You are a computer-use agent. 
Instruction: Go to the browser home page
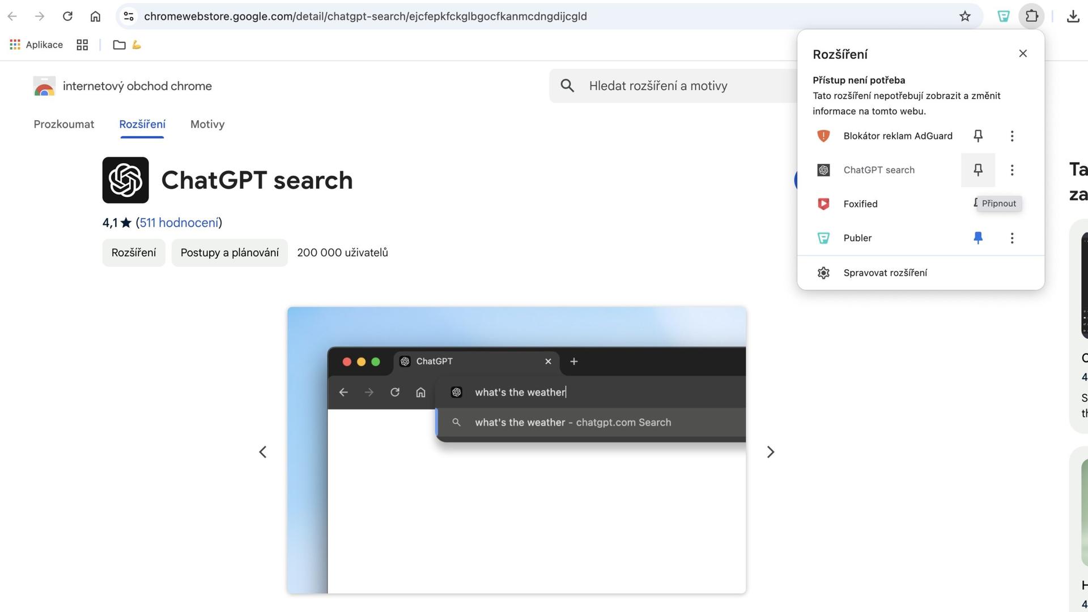95,16
